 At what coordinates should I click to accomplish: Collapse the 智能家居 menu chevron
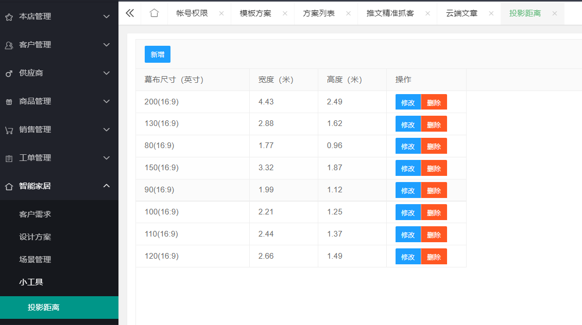pos(107,186)
